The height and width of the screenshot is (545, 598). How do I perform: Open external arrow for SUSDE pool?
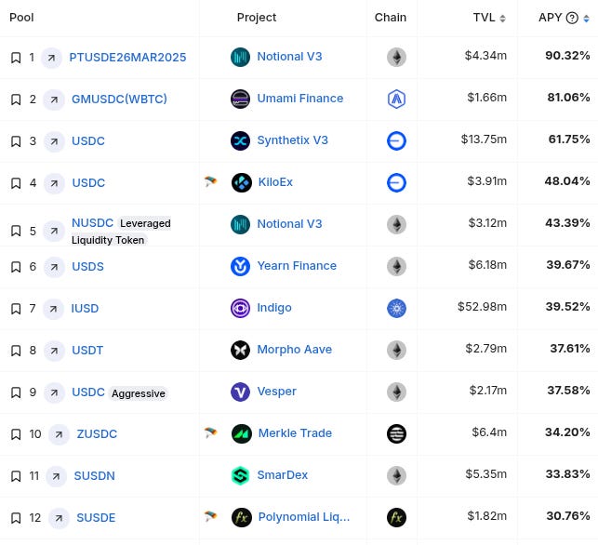(59, 518)
